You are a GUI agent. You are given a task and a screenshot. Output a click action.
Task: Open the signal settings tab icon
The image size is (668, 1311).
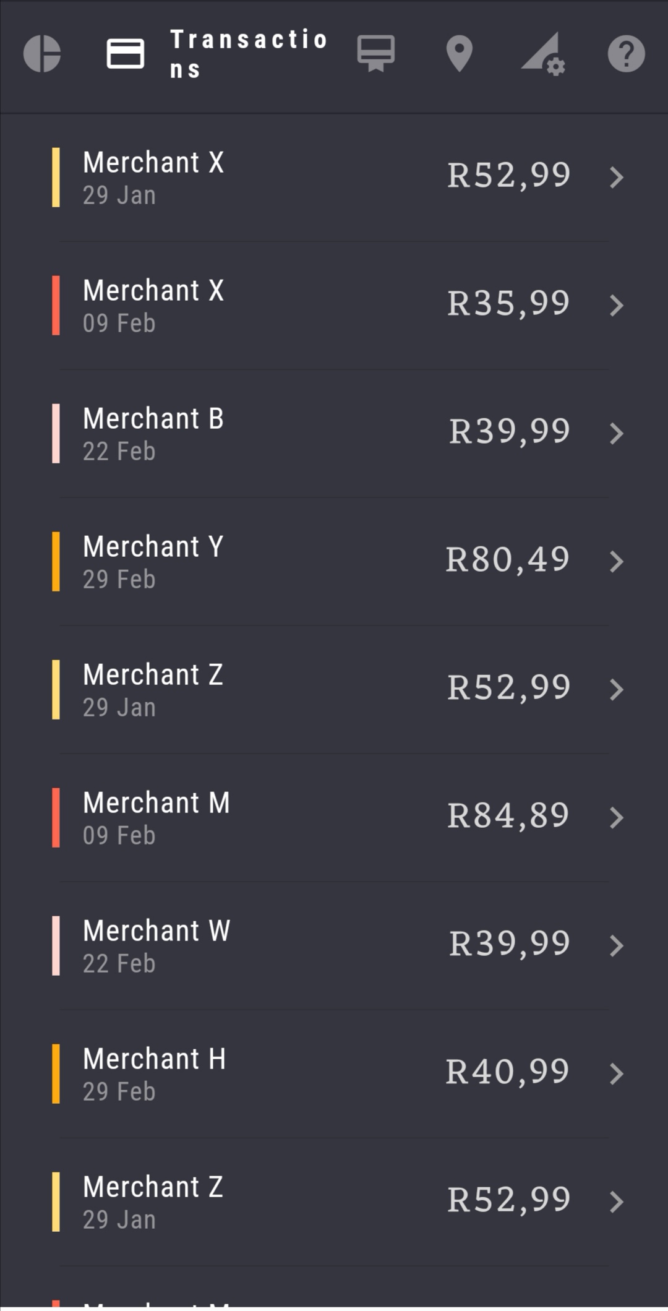tap(543, 54)
